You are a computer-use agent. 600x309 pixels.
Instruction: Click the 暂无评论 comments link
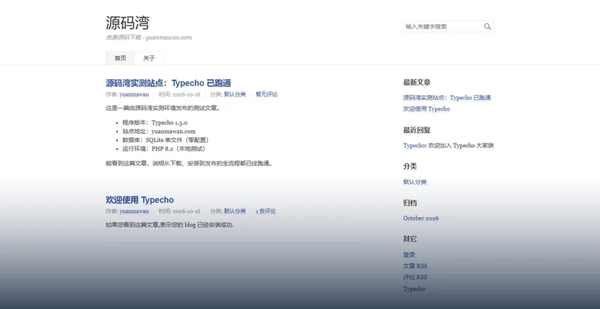point(266,94)
